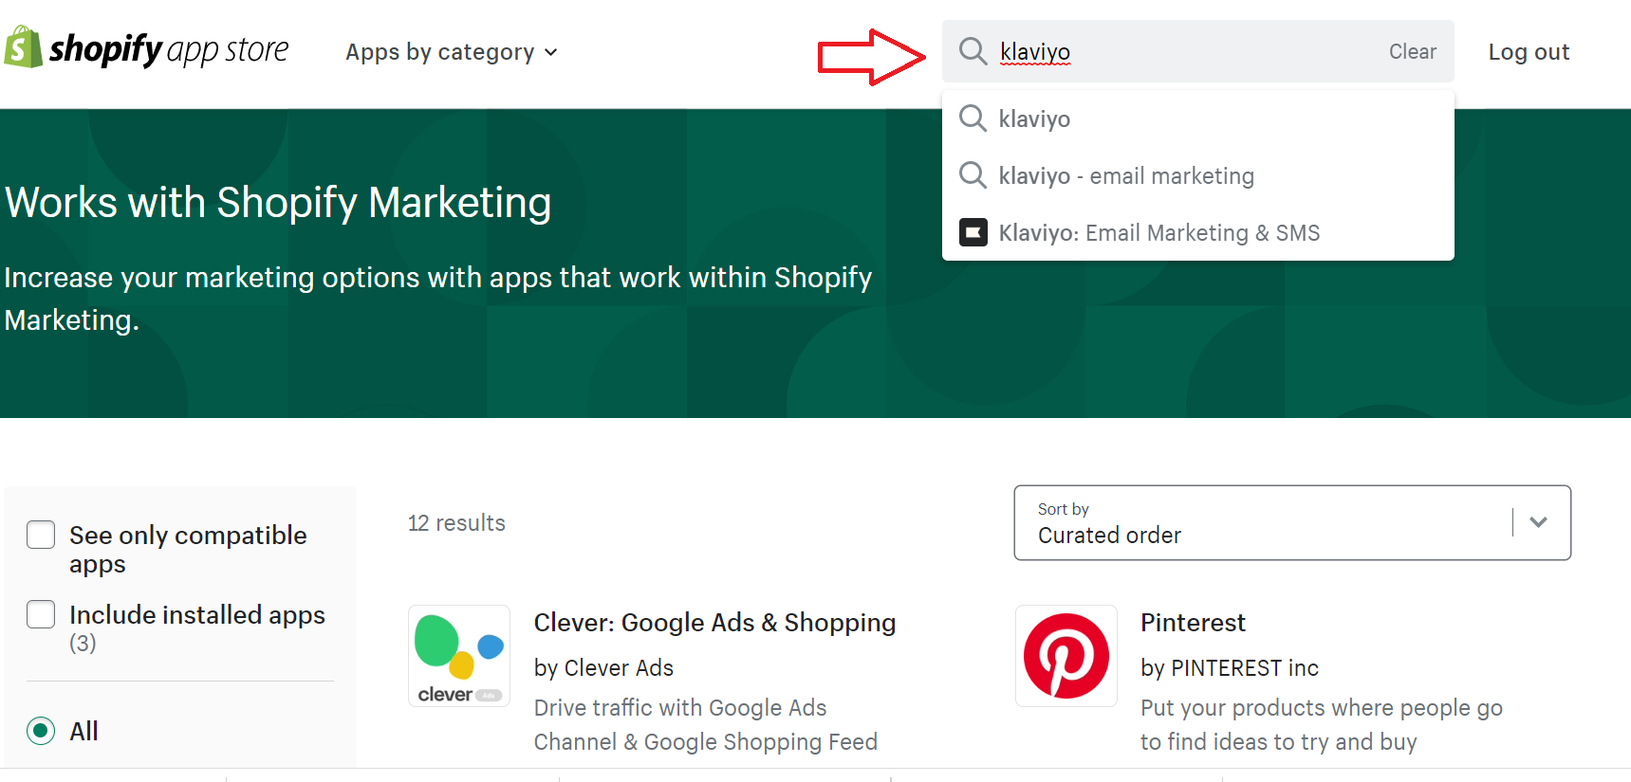Click the Klaviyo app icon in suggestions
This screenshot has width=1631, height=782.
coord(973,232)
